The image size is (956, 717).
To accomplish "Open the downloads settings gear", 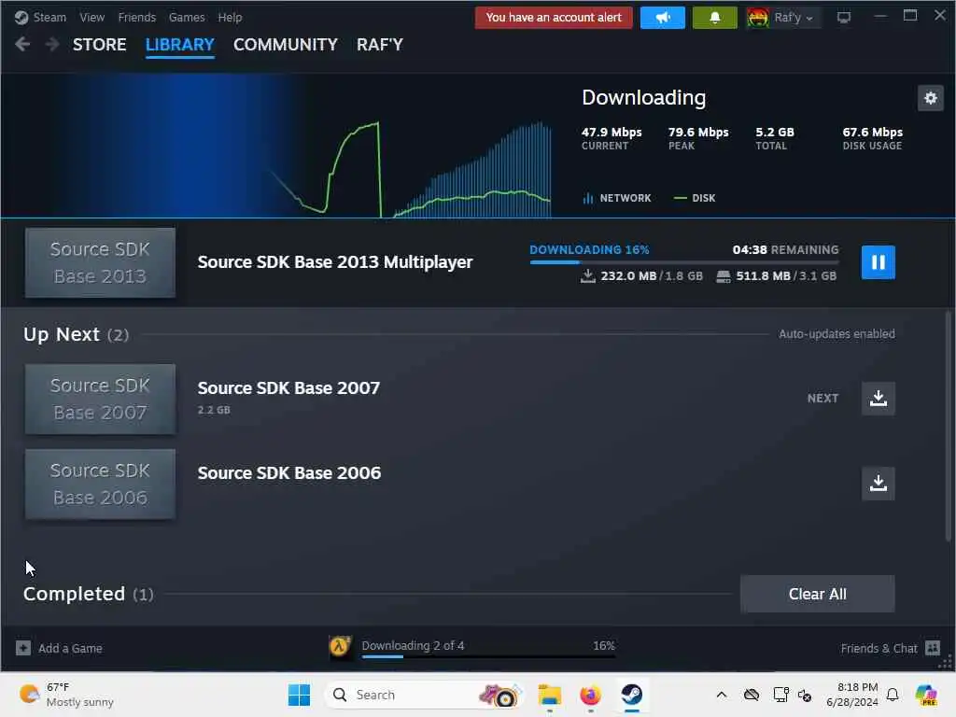I will pyautogui.click(x=931, y=98).
